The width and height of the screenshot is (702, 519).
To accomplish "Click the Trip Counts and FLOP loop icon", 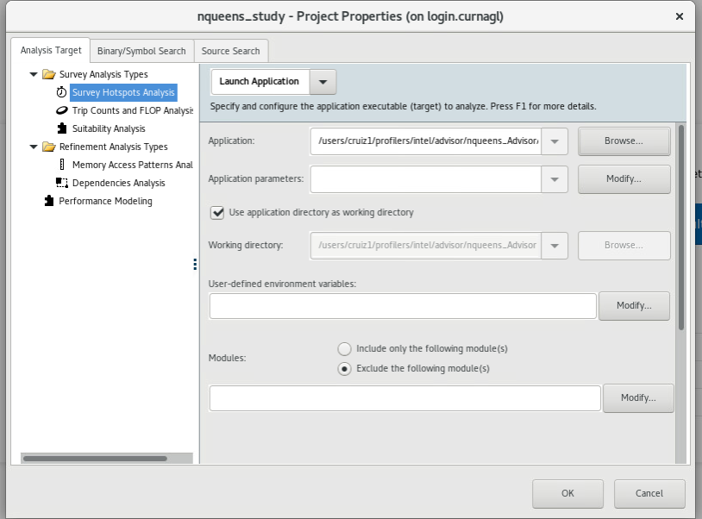I will pos(61,110).
